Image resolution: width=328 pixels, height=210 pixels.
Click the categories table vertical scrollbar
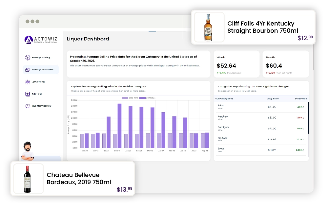click(x=309, y=118)
